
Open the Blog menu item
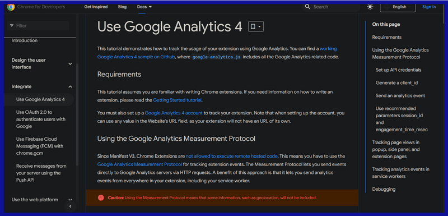(122, 7)
